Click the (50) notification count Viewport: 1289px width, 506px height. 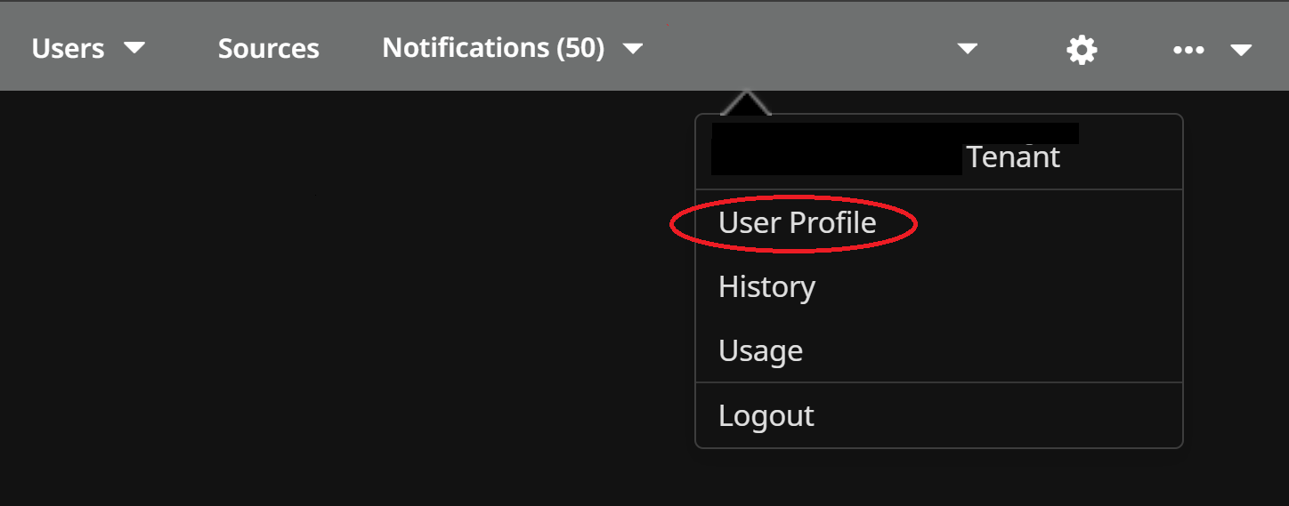click(x=581, y=48)
